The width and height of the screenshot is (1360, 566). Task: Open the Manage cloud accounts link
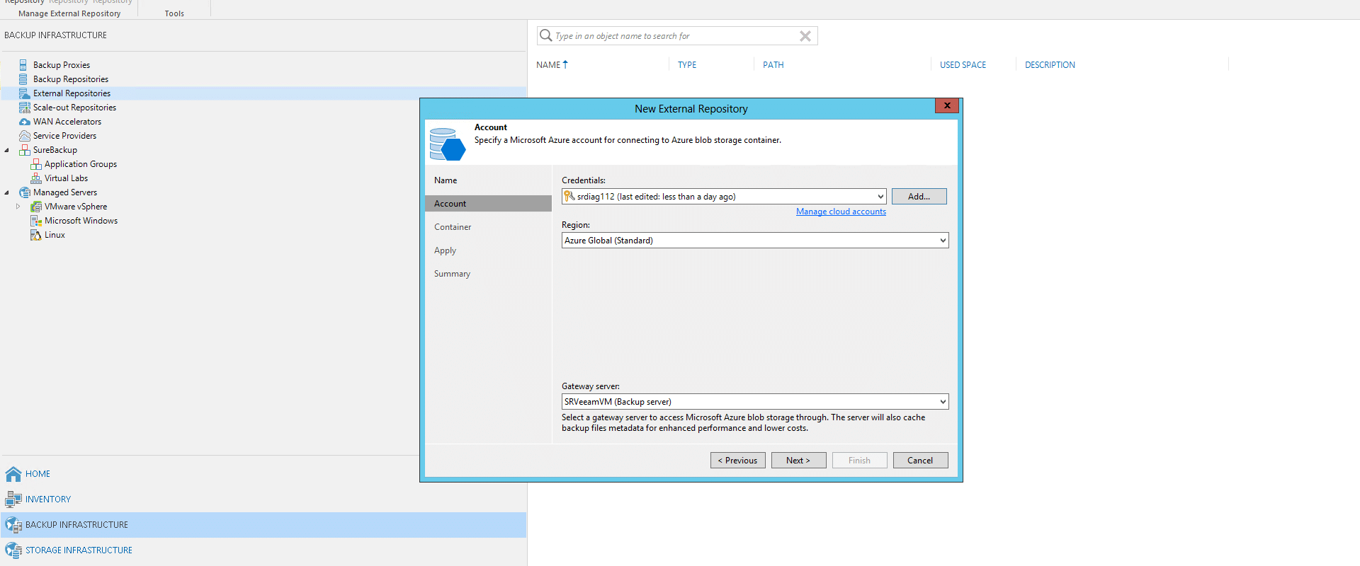click(841, 212)
